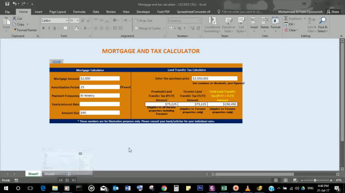
Task: Open Windows Start menu
Action: (6, 188)
